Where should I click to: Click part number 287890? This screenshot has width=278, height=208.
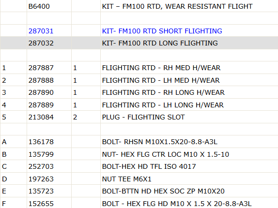coord(41,92)
